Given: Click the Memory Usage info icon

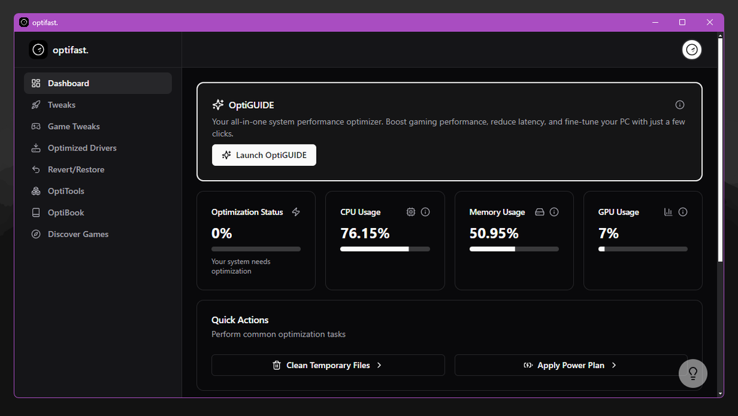Looking at the screenshot, I should click(x=554, y=212).
